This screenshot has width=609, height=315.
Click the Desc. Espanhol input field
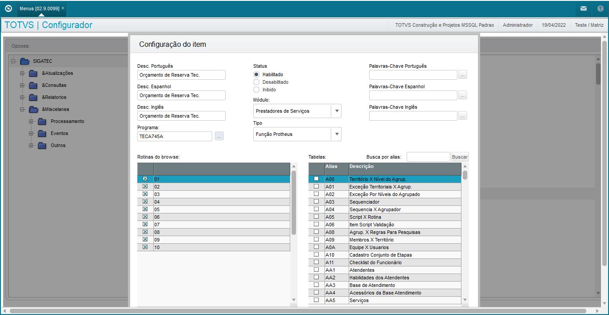pyautogui.click(x=181, y=95)
